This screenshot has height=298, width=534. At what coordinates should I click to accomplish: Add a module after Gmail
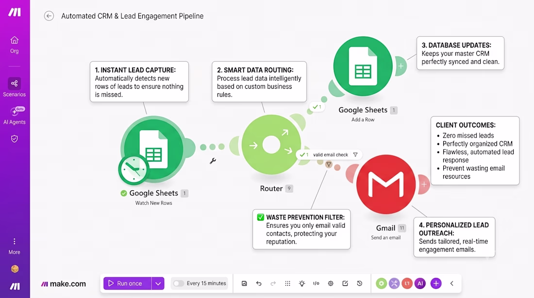tap(424, 184)
